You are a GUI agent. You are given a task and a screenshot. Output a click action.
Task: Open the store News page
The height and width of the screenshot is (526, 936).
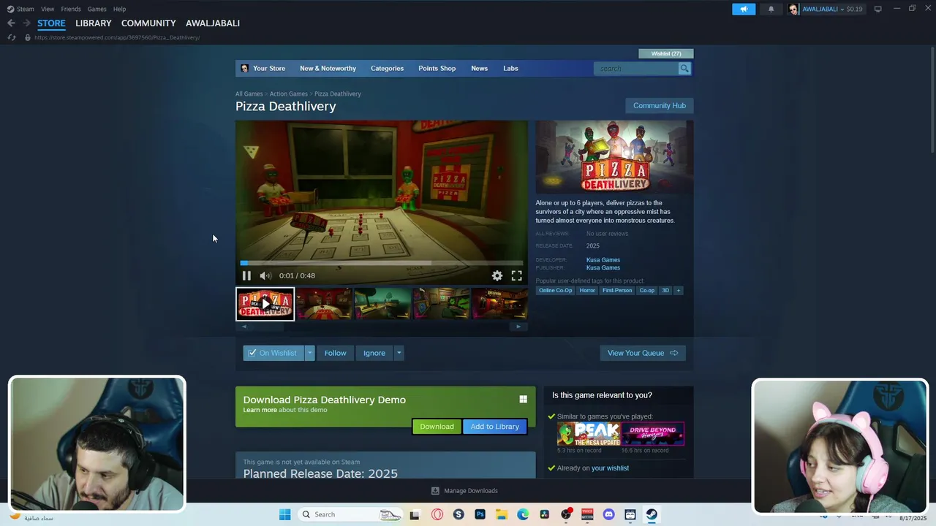coord(479,68)
